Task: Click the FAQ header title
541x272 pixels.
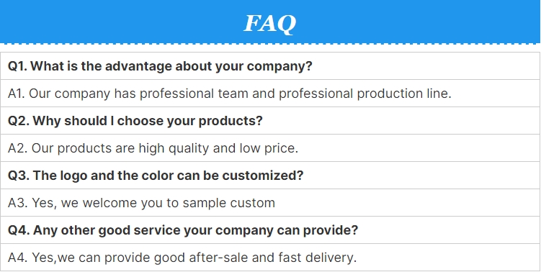Action: [269, 24]
